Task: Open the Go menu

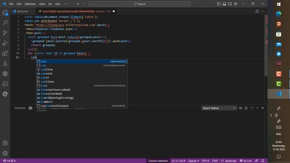Action: point(50,4)
